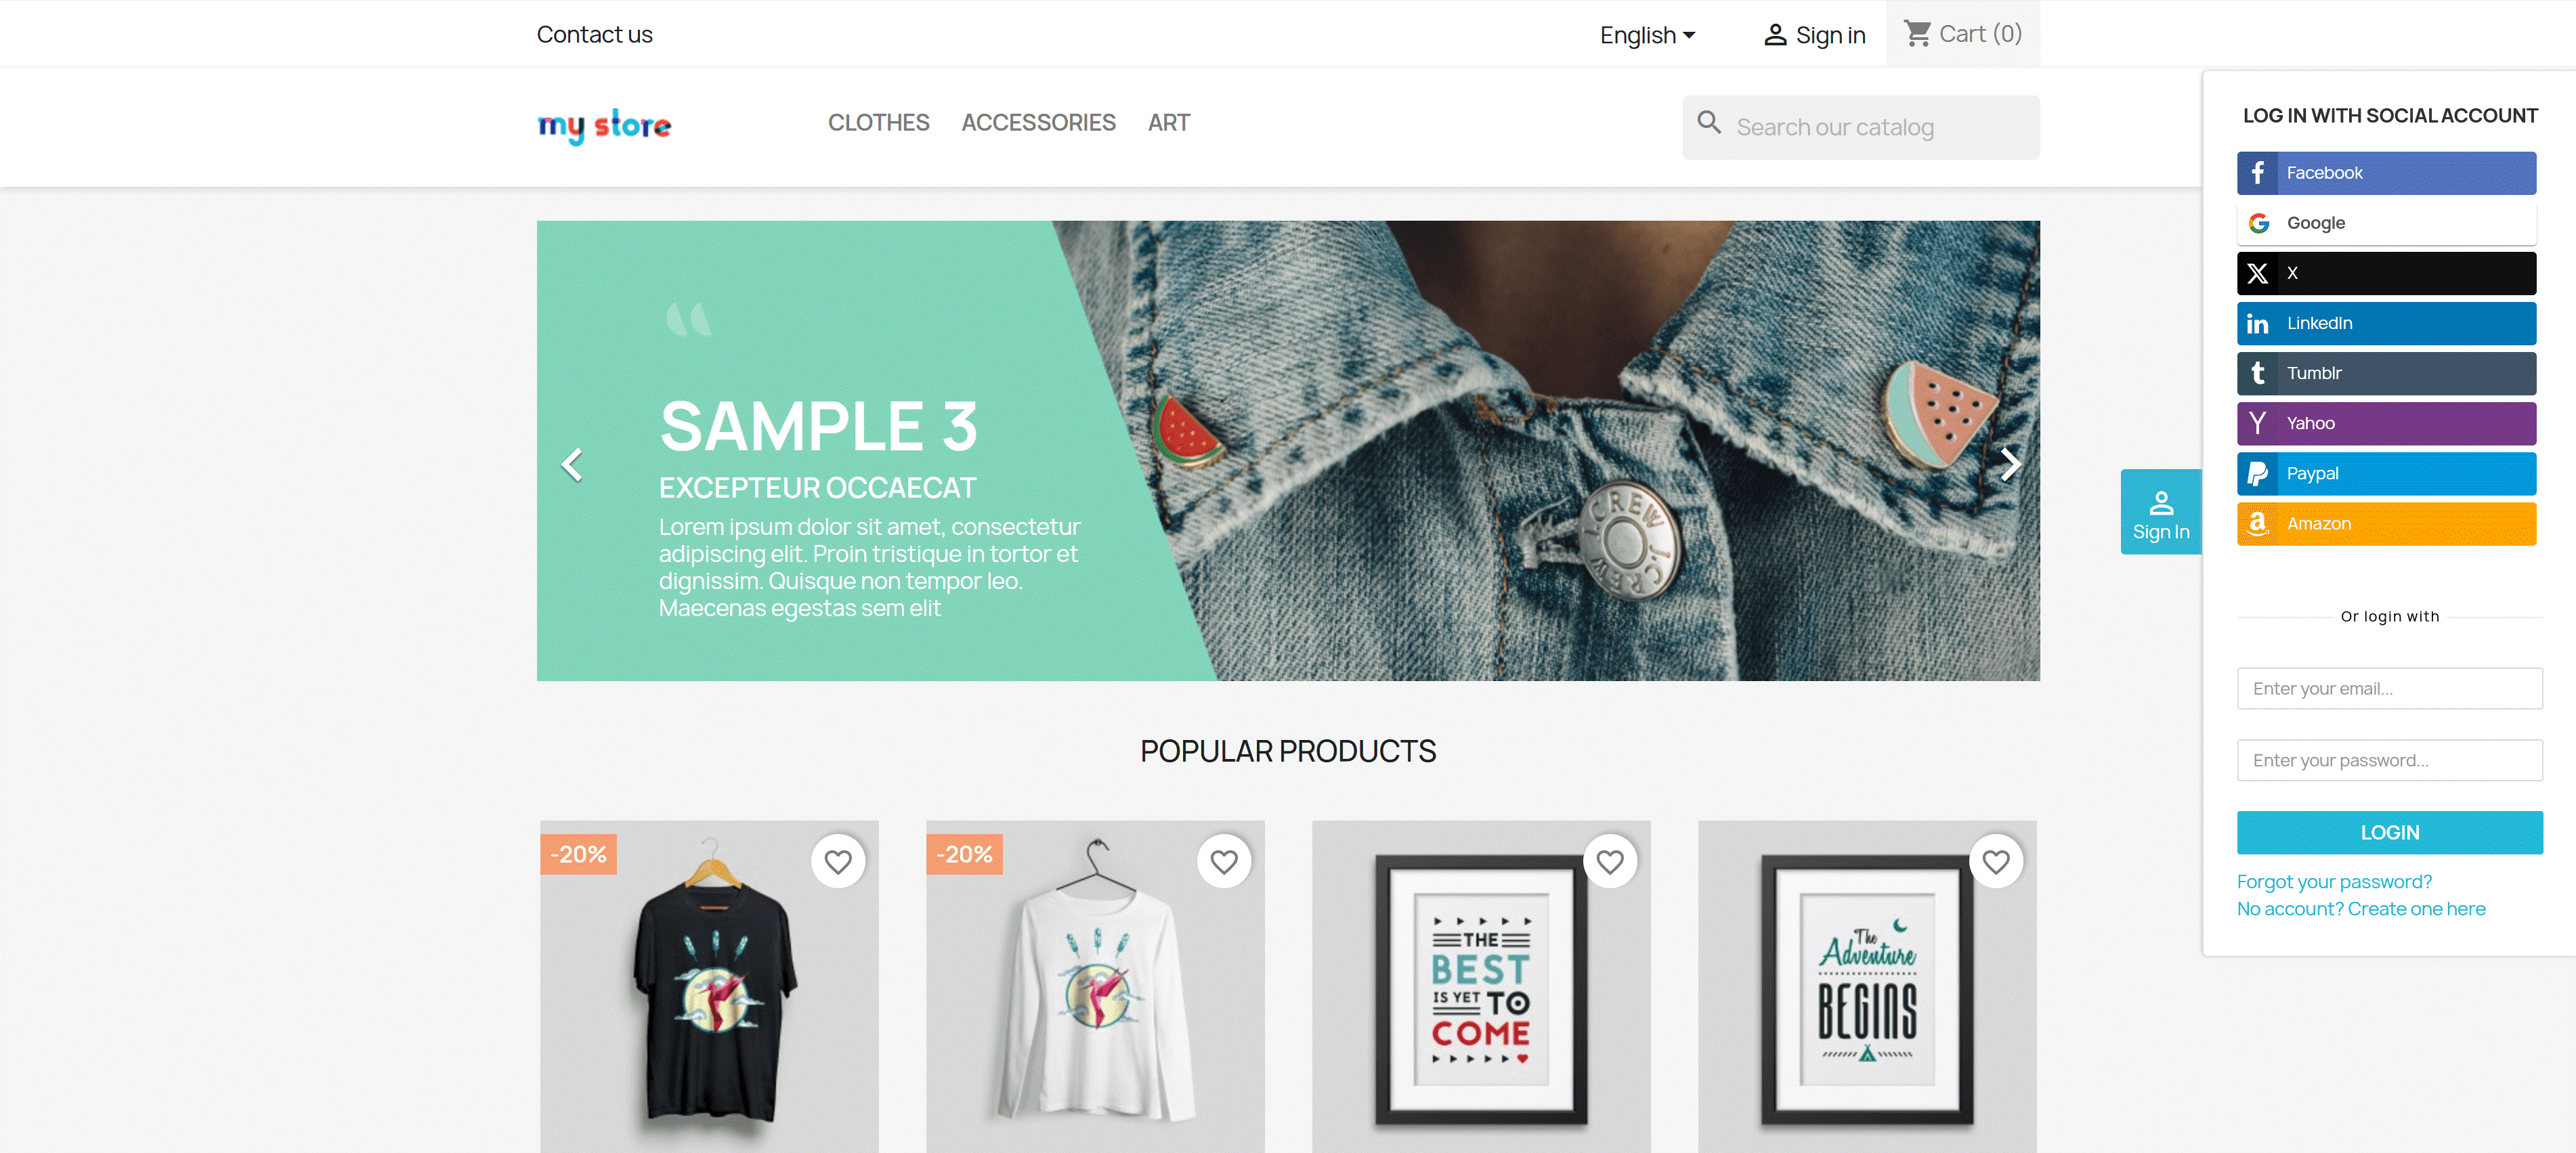Choose the Amazon login option
The width and height of the screenshot is (2576, 1153).
tap(2386, 523)
